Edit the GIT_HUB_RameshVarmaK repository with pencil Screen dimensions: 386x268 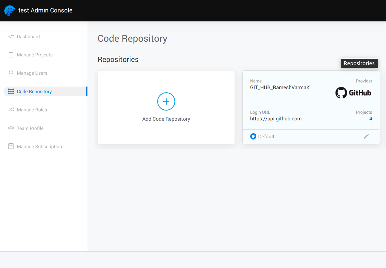pos(366,136)
